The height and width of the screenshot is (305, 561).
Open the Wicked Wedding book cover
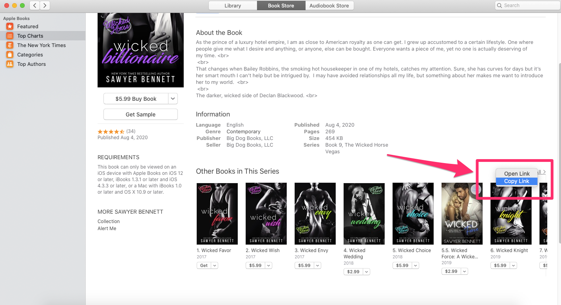click(364, 214)
